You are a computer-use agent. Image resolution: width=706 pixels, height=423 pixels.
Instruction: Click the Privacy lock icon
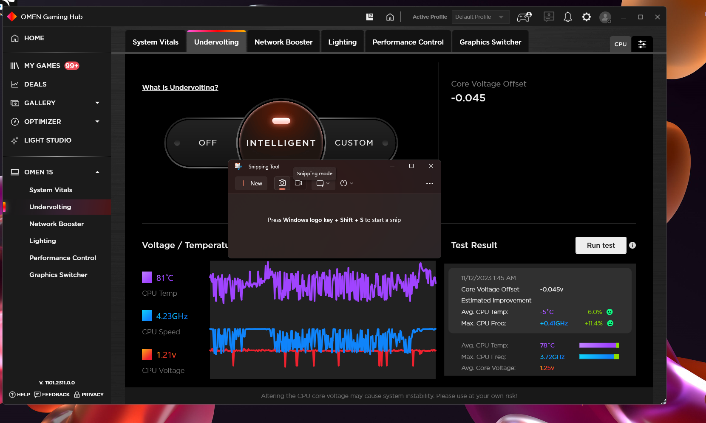[x=77, y=395]
